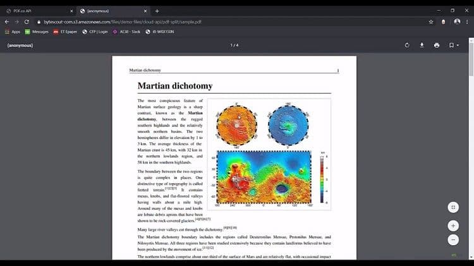Open the ET Epaper bookmark
This screenshot has height=266, width=474.
(x=64, y=32)
